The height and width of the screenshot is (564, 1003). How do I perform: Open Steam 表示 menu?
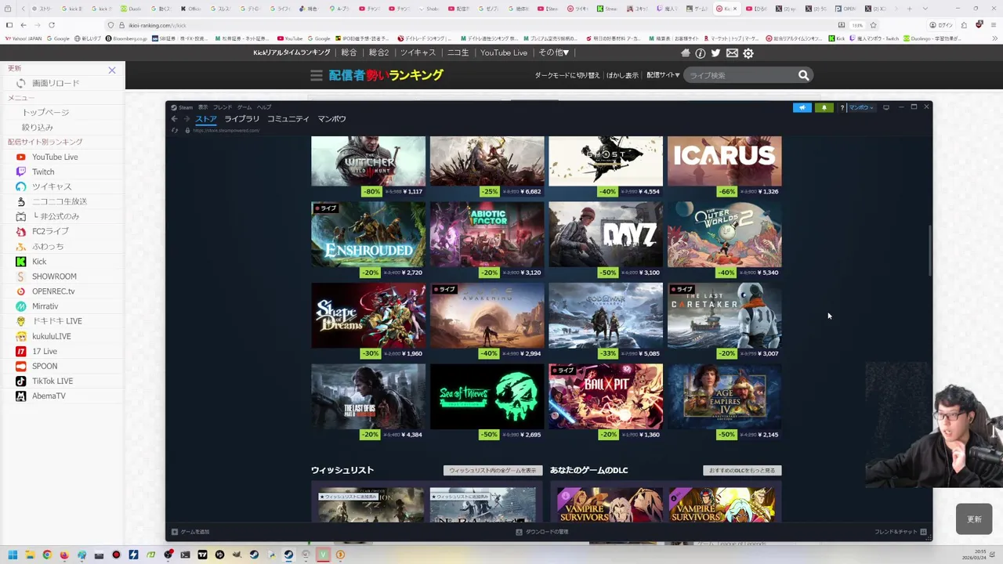click(203, 107)
